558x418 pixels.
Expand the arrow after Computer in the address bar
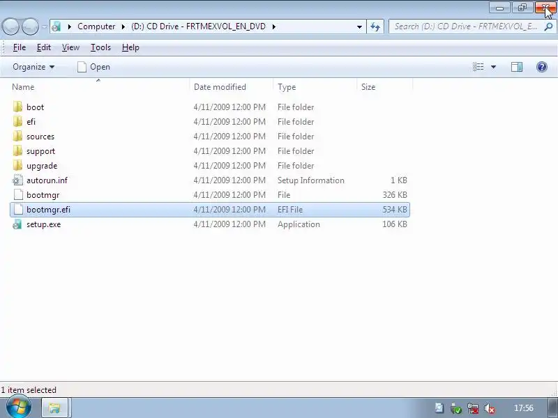[x=123, y=26]
